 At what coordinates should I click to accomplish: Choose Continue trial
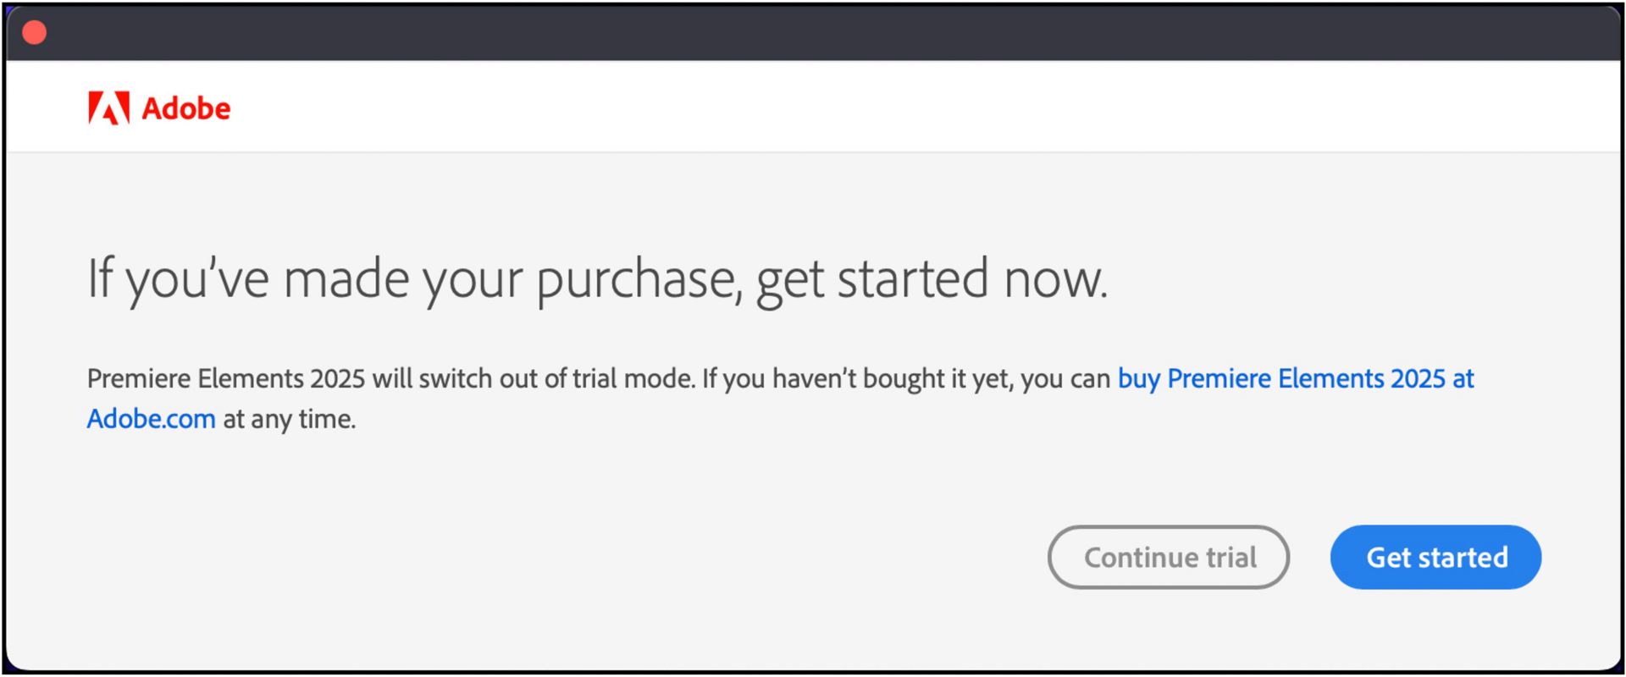click(x=1169, y=557)
